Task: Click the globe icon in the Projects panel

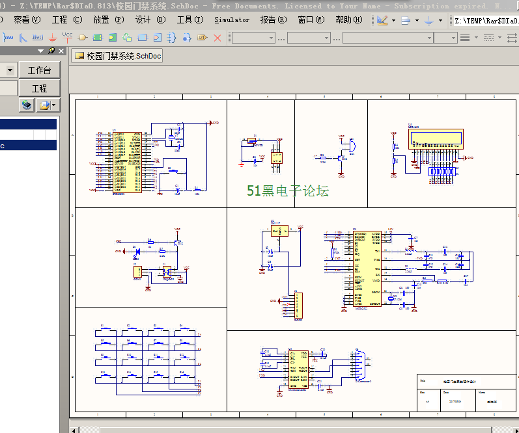Action: pyautogui.click(x=27, y=105)
